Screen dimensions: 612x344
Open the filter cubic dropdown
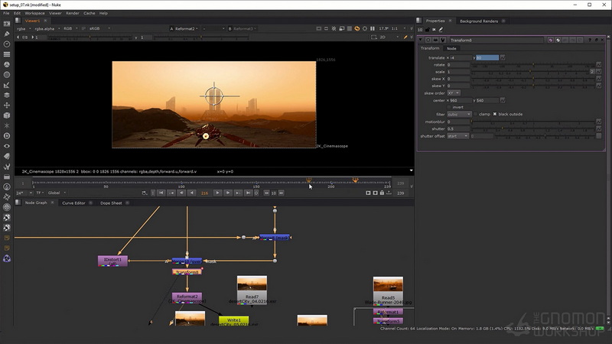click(459, 114)
